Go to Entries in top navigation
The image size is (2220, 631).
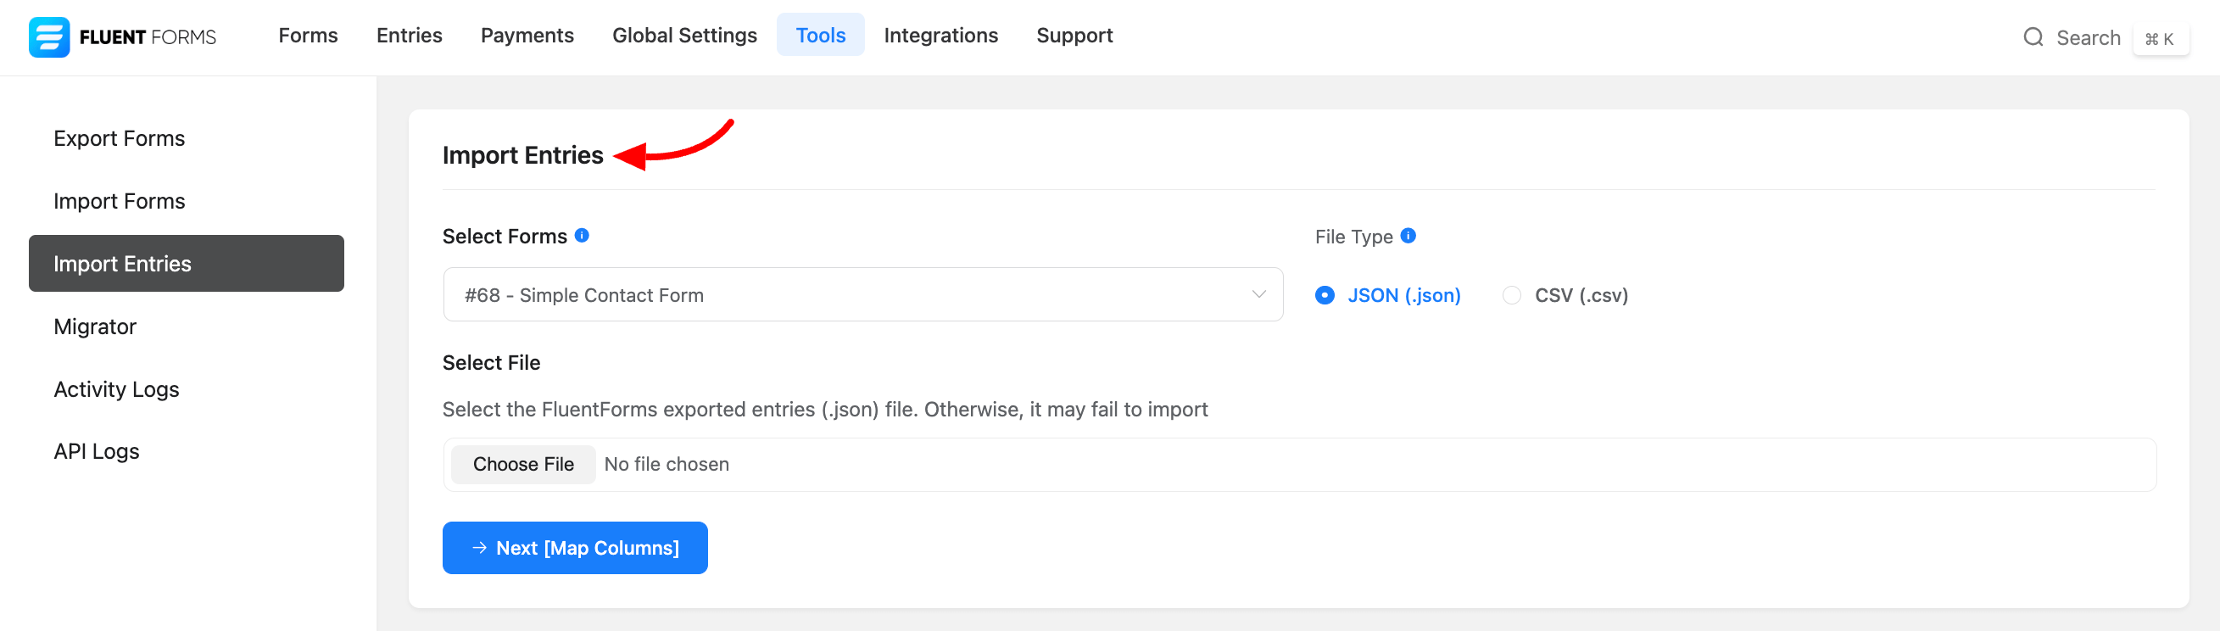[409, 36]
